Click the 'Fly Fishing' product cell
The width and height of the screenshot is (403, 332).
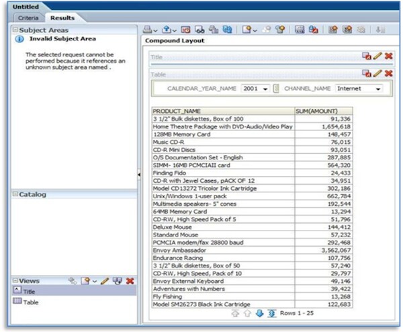tap(223, 296)
